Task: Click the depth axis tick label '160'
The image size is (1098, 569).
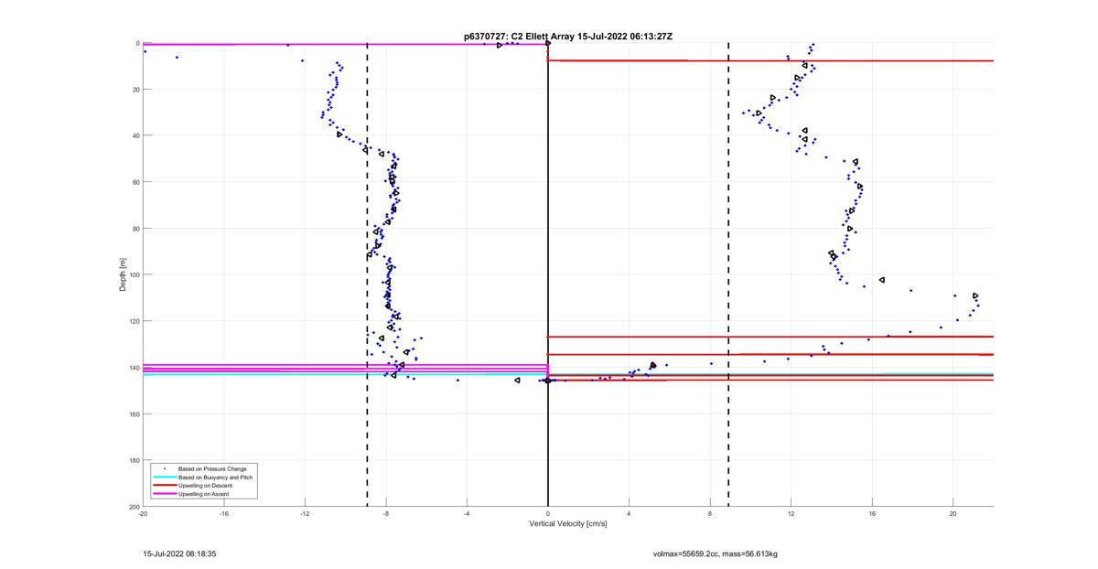Action: tap(134, 413)
